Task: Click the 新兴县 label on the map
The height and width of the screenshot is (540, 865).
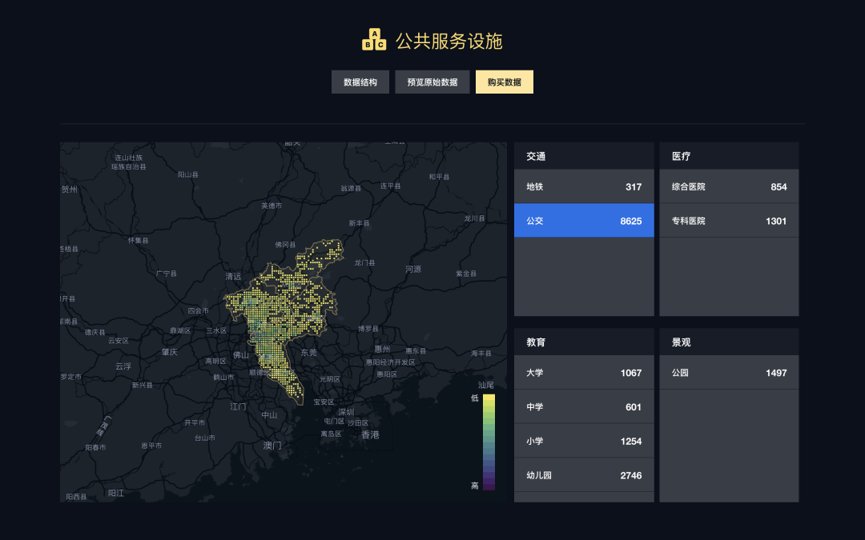Action: tap(143, 385)
